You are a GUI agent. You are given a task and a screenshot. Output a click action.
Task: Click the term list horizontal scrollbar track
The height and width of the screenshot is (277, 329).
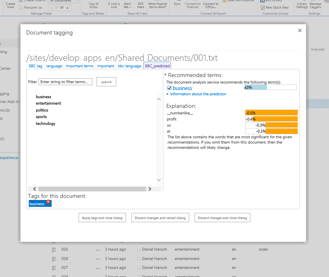(x=92, y=189)
